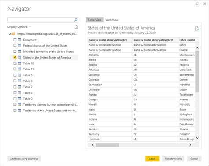Check the Document checkbox
This screenshot has height=166, width=209.
15,40
